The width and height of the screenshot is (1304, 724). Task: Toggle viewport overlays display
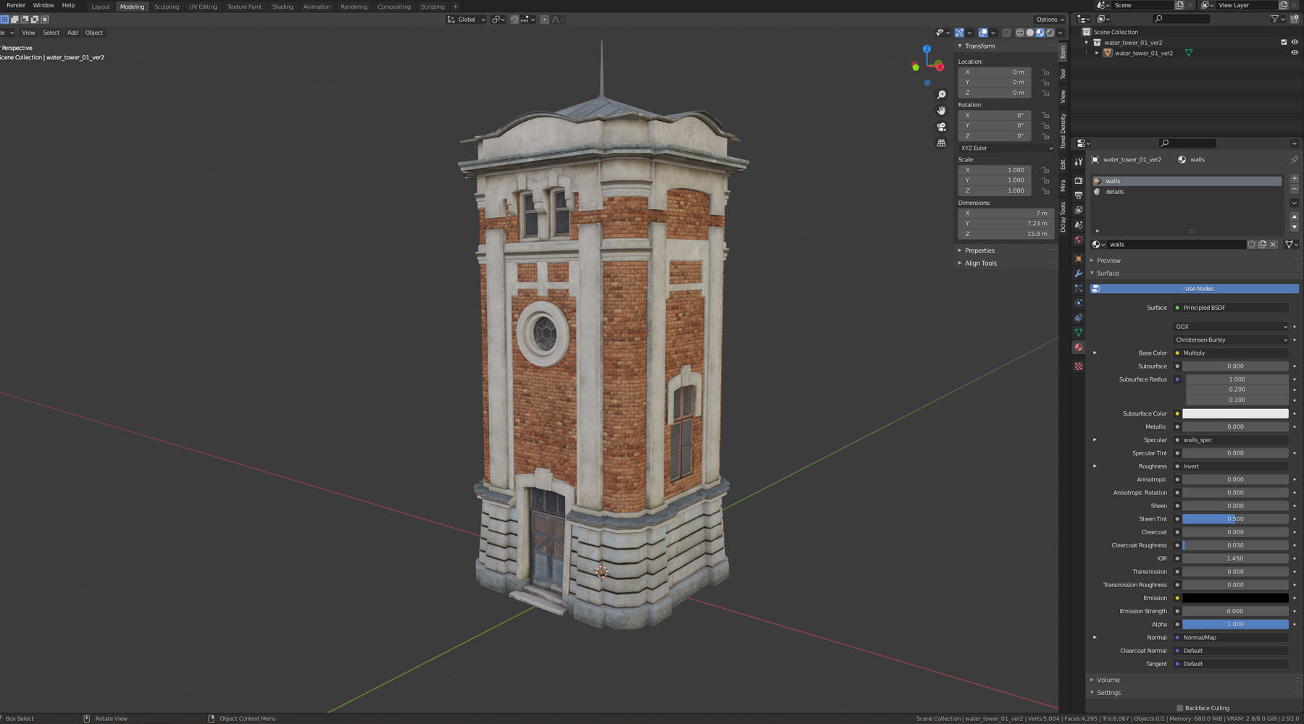pos(983,33)
